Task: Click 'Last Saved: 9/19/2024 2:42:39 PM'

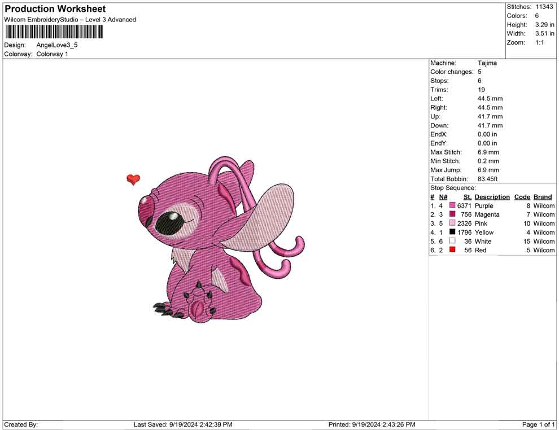Action: [183, 424]
